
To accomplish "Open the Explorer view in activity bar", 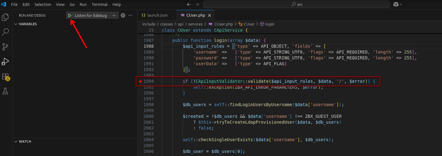I will (5, 17).
